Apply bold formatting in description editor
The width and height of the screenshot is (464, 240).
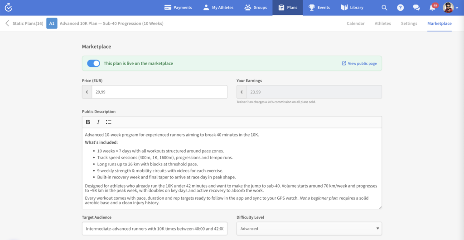[x=88, y=122]
